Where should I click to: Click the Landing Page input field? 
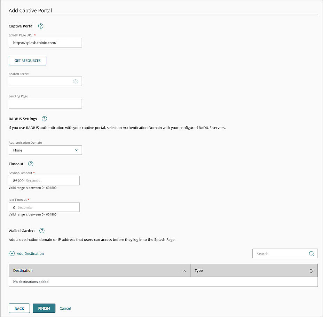pyautogui.click(x=45, y=103)
